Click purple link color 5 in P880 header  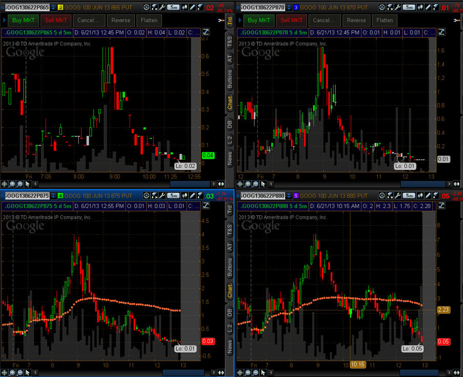point(296,196)
